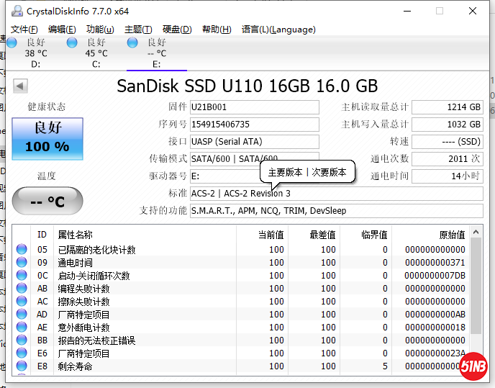Image resolution: width=495 pixels, height=388 pixels.
Task: Click the 序列号 serial number field
Action: coord(253,125)
